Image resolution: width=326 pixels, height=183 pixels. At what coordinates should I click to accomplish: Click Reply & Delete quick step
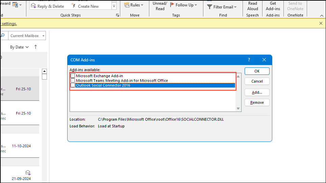tap(48, 6)
